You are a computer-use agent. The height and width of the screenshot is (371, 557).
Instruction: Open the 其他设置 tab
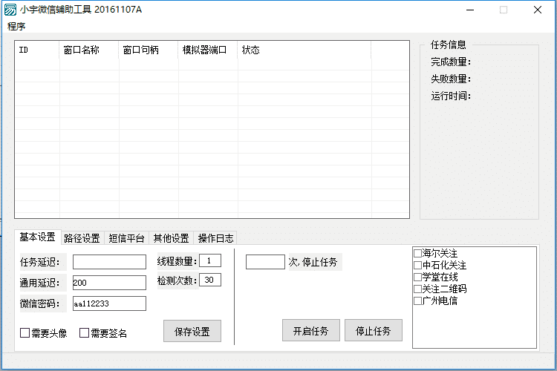click(x=171, y=238)
